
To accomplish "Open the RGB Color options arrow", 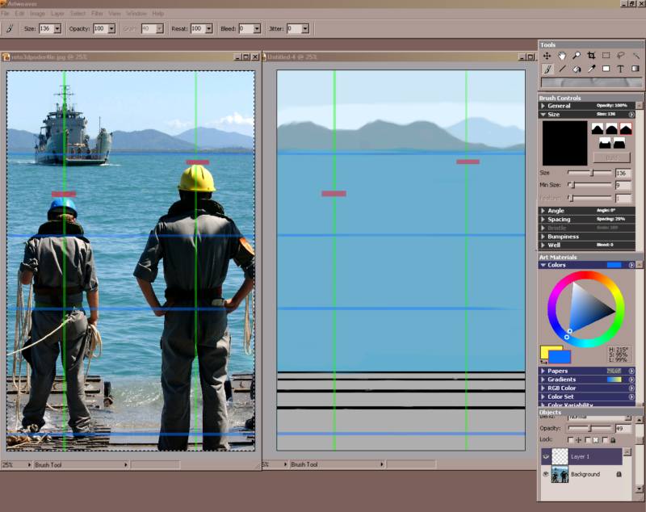I will point(631,388).
